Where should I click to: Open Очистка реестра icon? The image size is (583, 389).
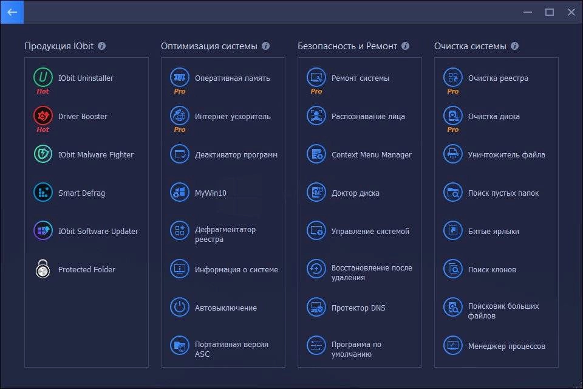click(453, 77)
